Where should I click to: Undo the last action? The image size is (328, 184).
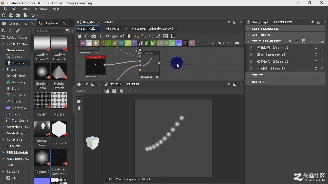click(33, 15)
